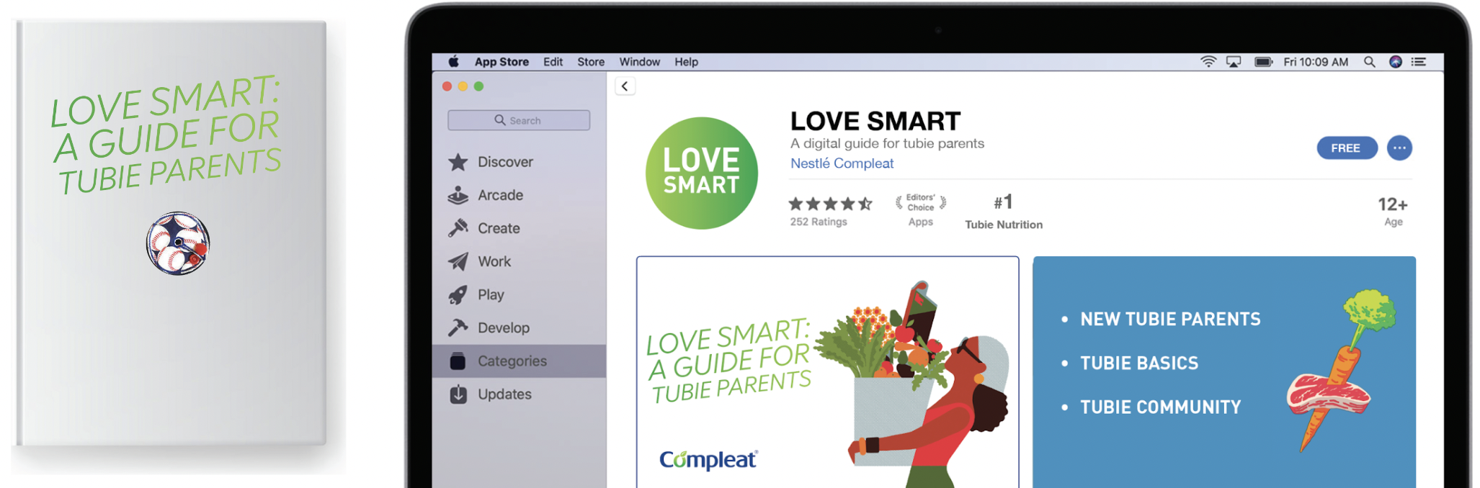Open the Edit menu
Image resolution: width=1480 pixels, height=488 pixels.
tap(553, 62)
